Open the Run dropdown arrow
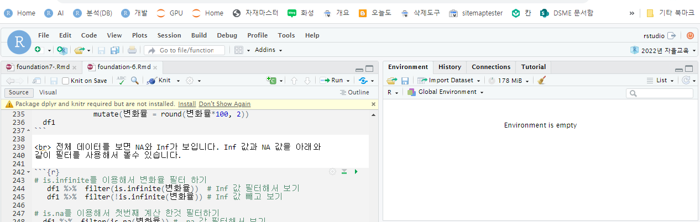 [x=348, y=81]
